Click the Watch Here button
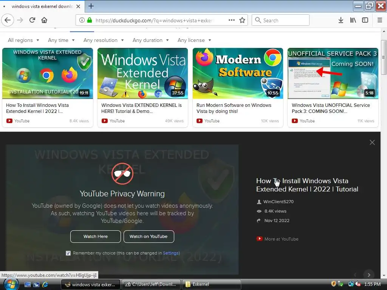This screenshot has height=290, width=387. coord(96,236)
